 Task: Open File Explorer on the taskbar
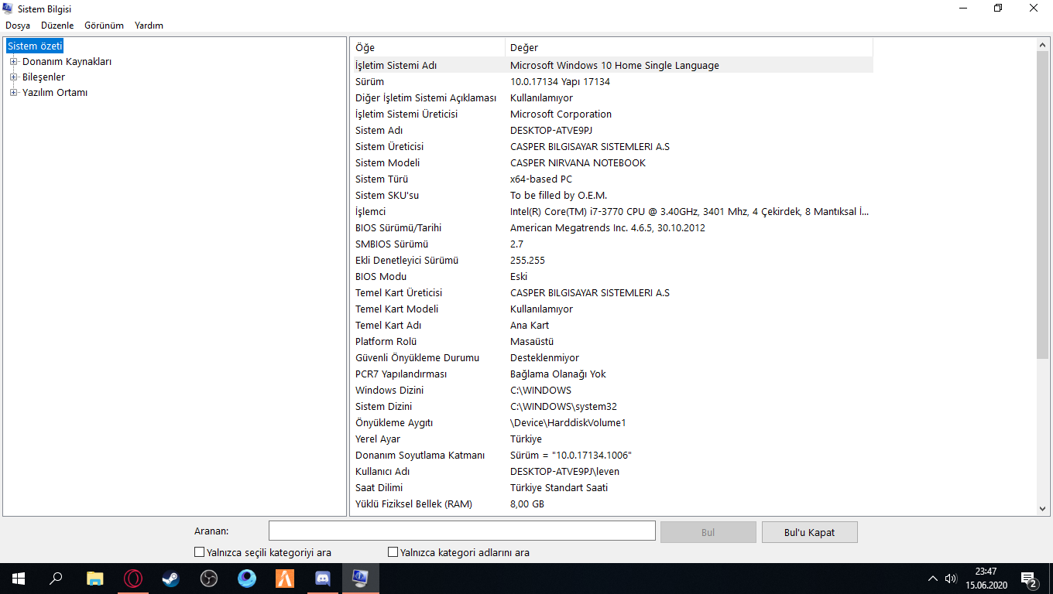click(95, 579)
